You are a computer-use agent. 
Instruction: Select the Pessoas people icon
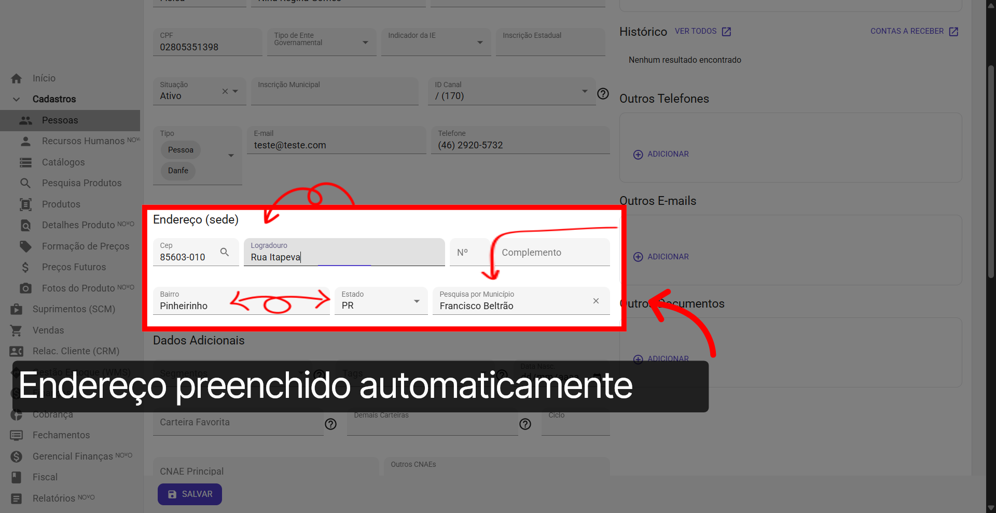click(25, 120)
